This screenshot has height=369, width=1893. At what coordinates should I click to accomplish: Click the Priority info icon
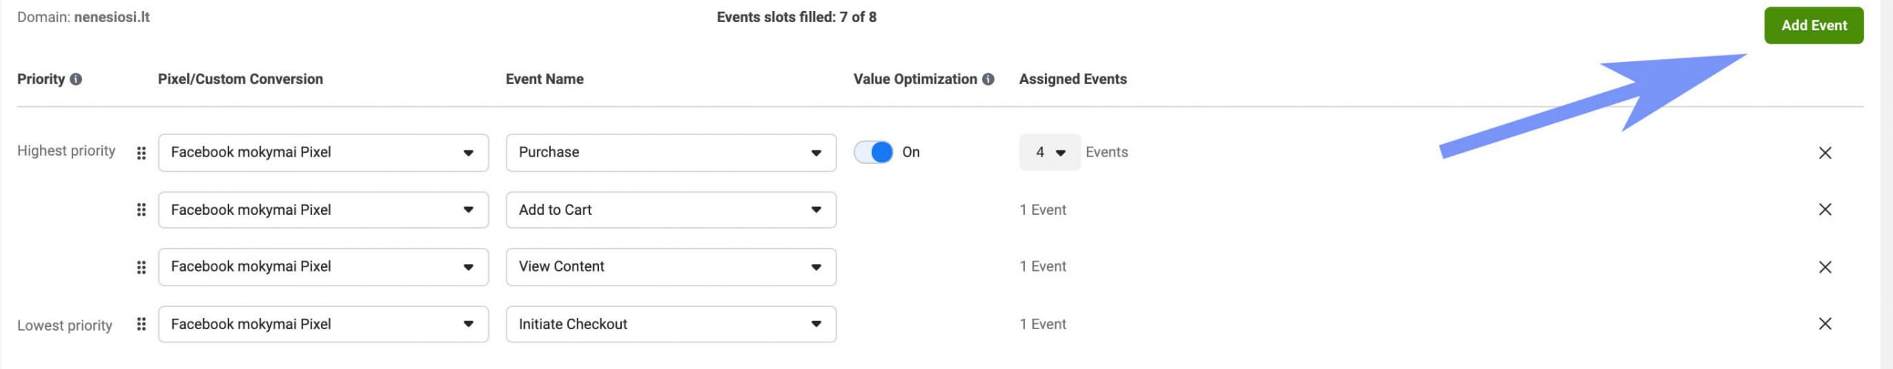point(75,80)
